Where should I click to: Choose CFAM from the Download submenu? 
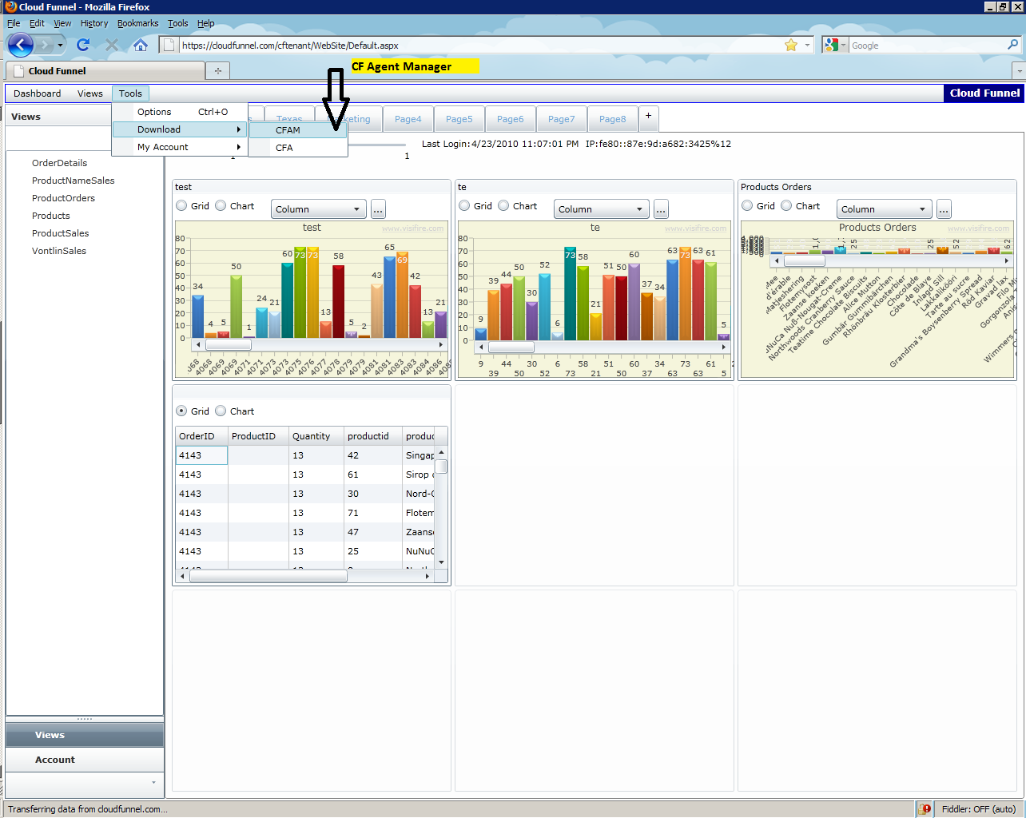point(298,130)
